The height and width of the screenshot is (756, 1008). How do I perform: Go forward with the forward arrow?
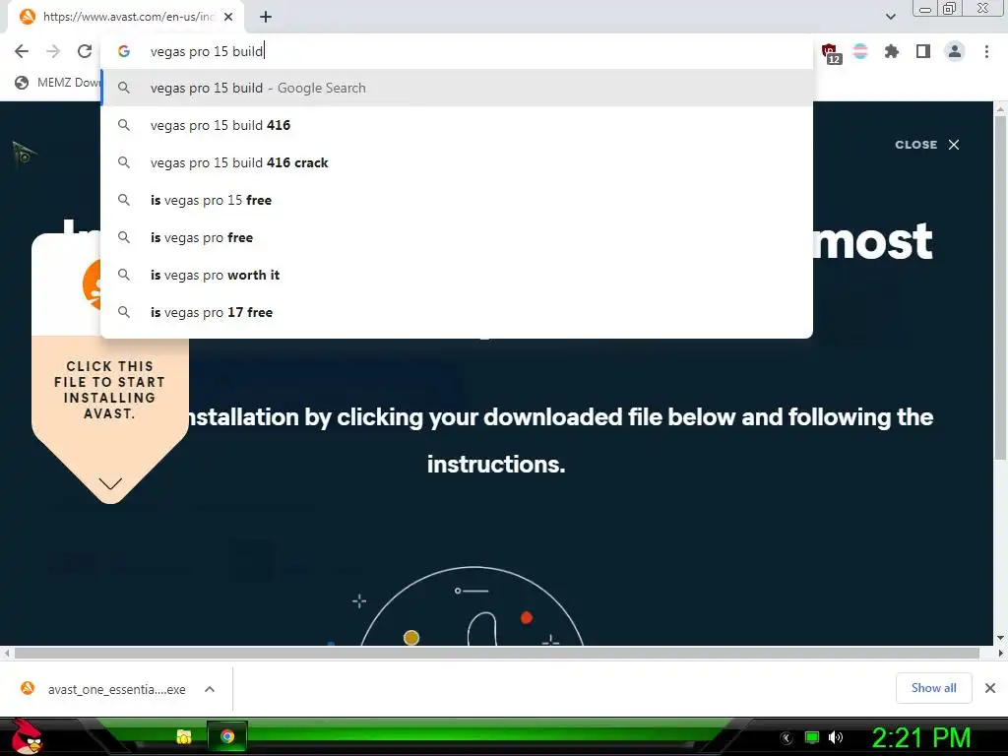[x=53, y=51]
